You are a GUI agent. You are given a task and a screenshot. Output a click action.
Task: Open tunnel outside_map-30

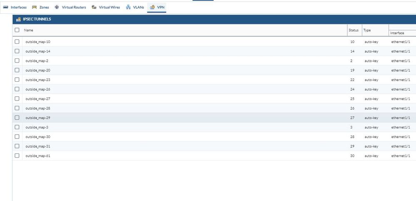point(38,137)
